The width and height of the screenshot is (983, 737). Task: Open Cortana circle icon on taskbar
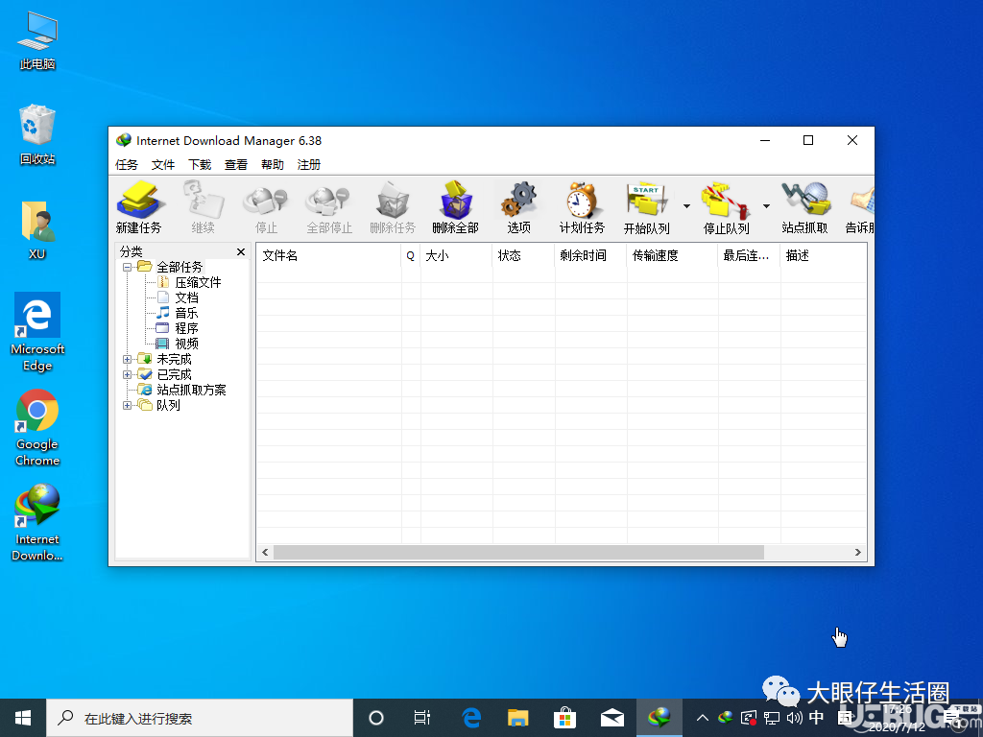pyautogui.click(x=376, y=718)
